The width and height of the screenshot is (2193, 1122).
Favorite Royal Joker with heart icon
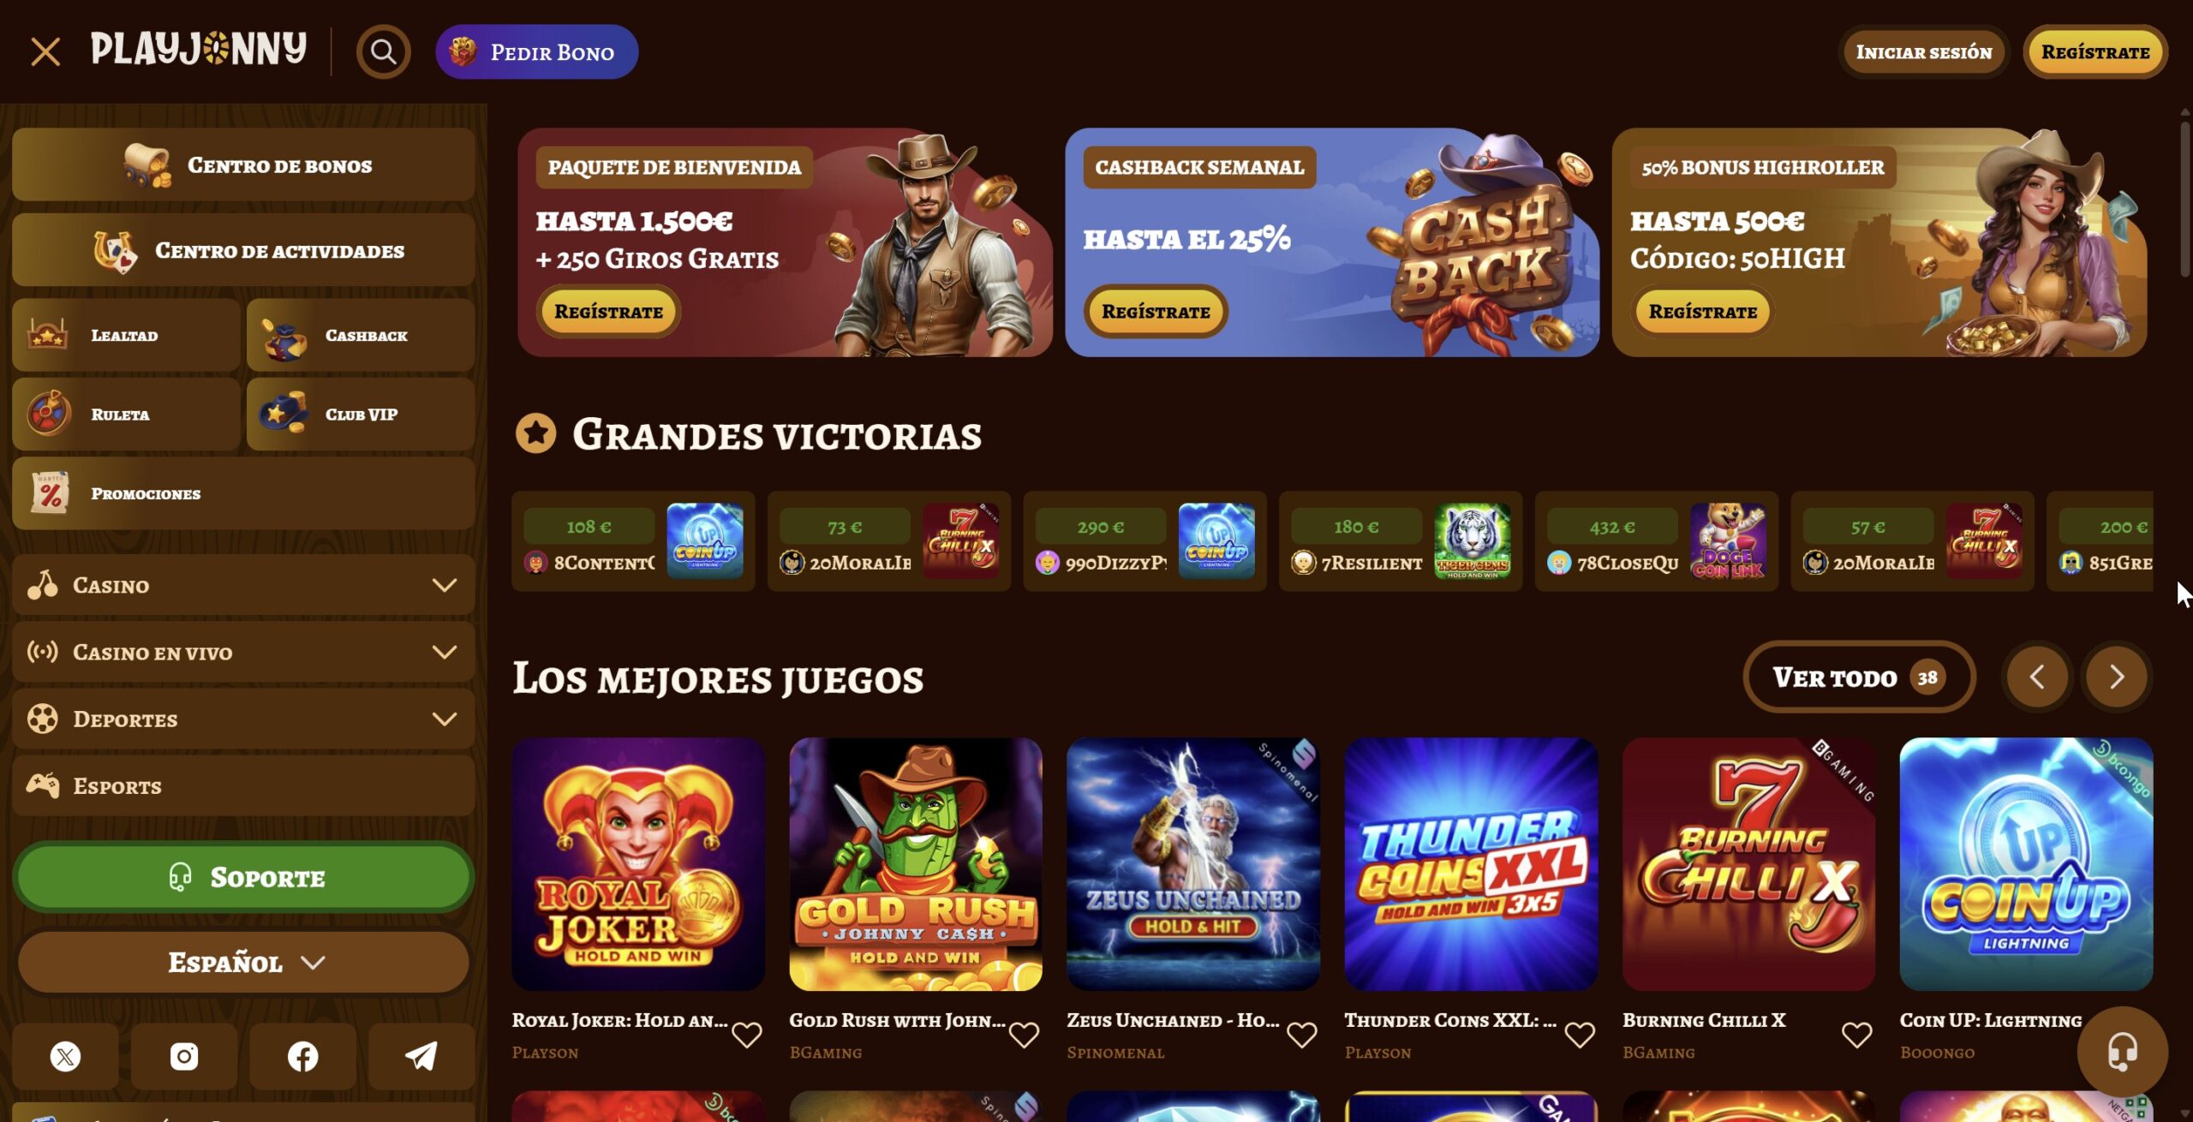point(747,1035)
